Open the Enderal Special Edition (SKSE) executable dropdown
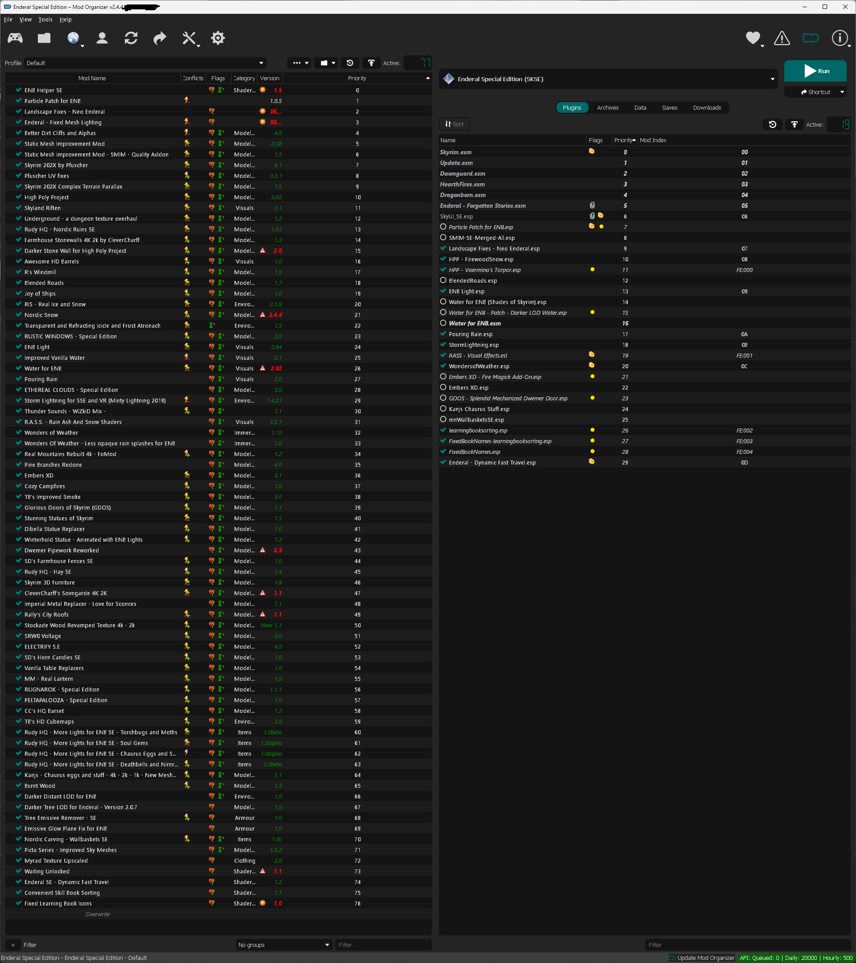The height and width of the screenshot is (963, 856). (x=609, y=78)
